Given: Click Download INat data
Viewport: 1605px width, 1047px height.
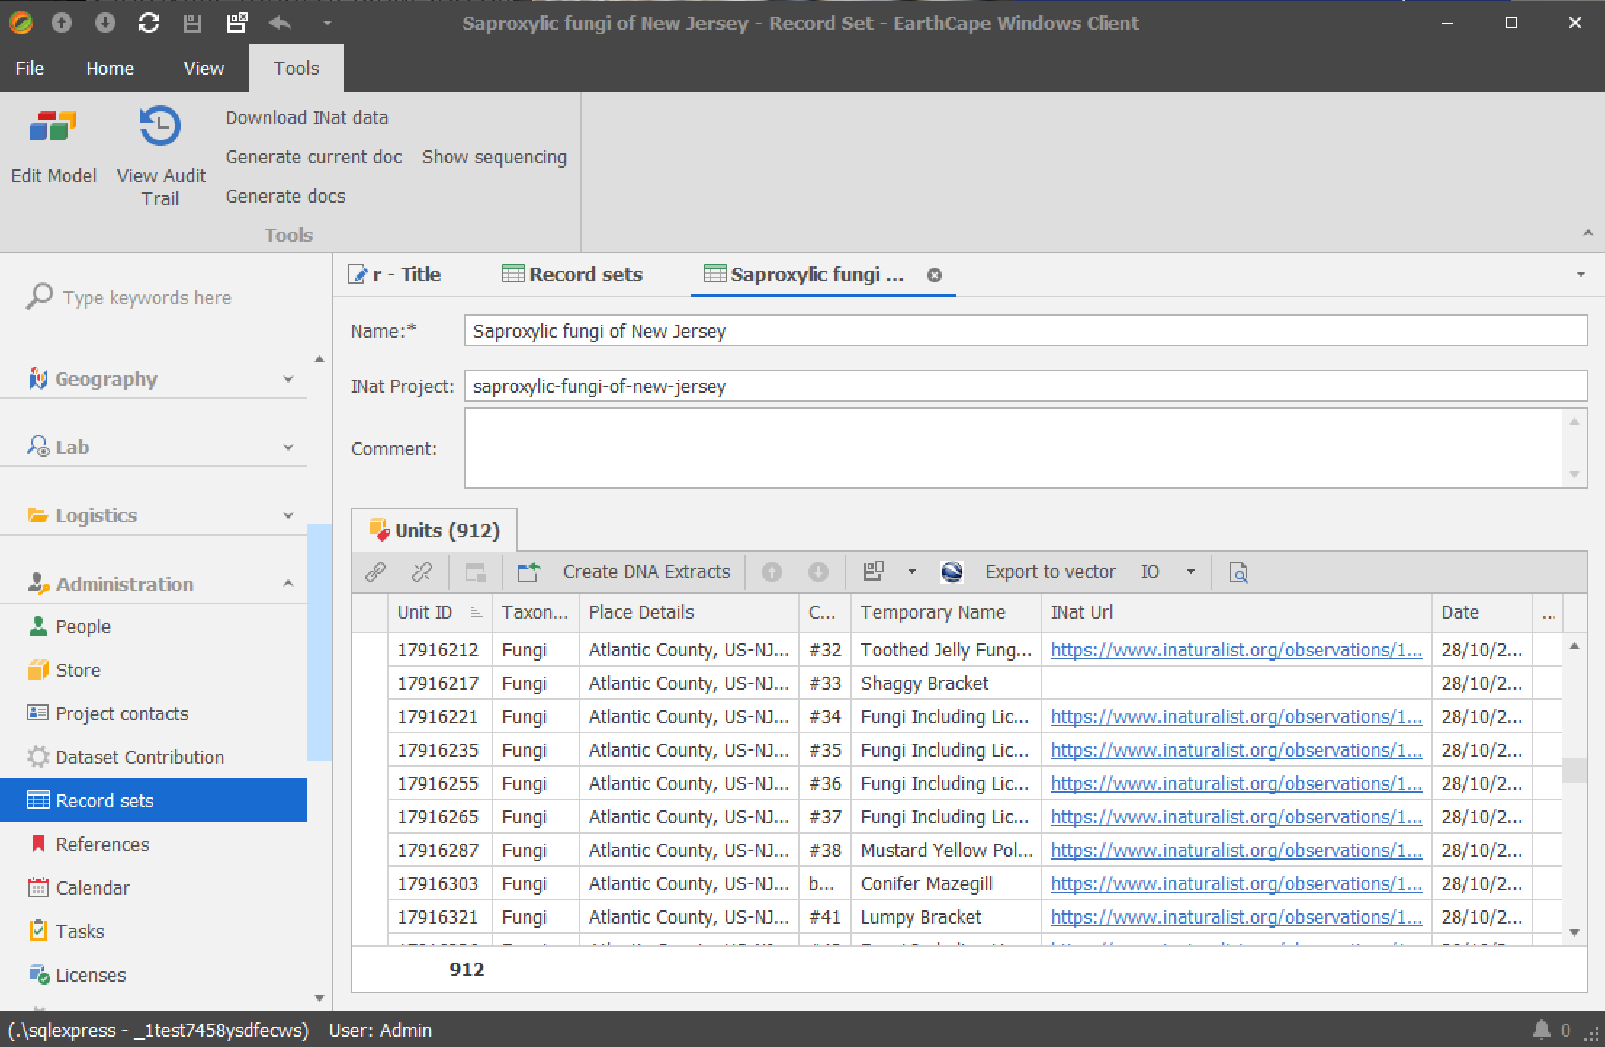Looking at the screenshot, I should [307, 118].
